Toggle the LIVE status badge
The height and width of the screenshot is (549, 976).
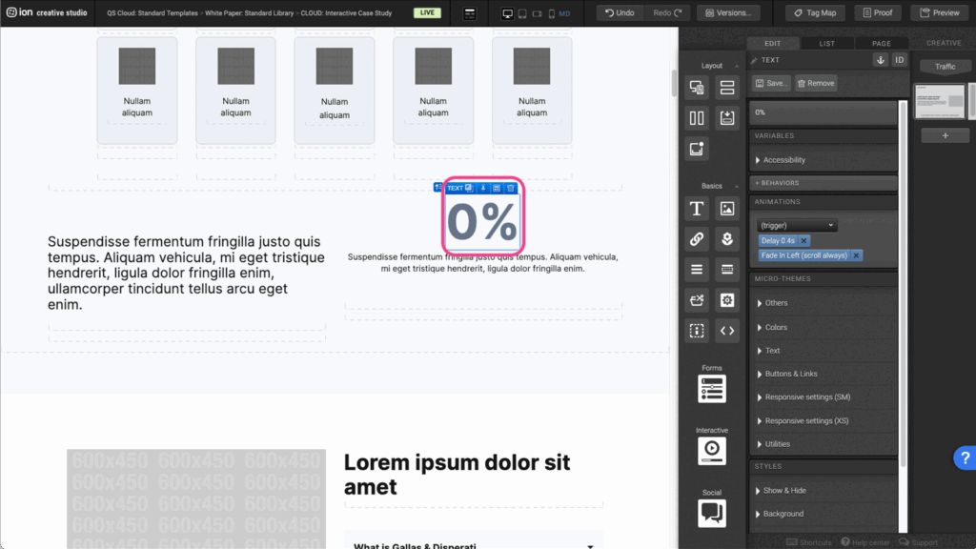[x=427, y=13]
